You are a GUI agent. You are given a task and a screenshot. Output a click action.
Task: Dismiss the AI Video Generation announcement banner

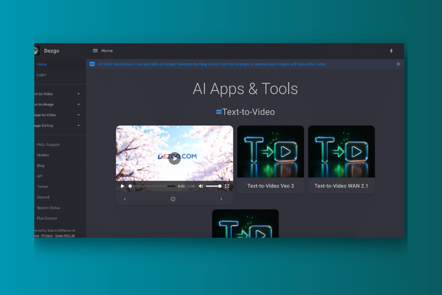point(398,64)
